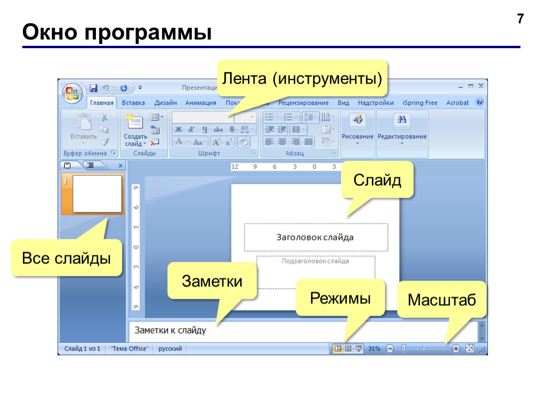Switch to Normal view mode
538x404 pixels.
(x=338, y=349)
